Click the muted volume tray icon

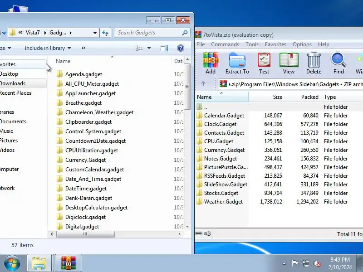[317, 263]
